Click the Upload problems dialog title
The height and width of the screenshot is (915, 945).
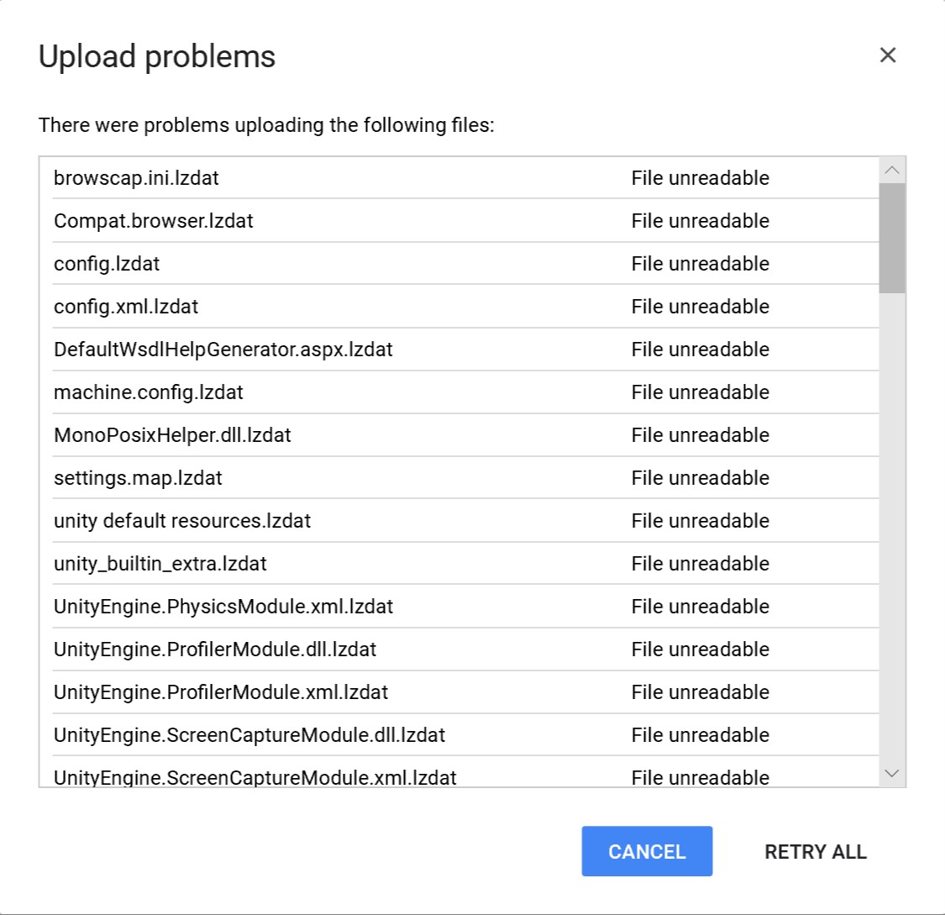(x=156, y=55)
